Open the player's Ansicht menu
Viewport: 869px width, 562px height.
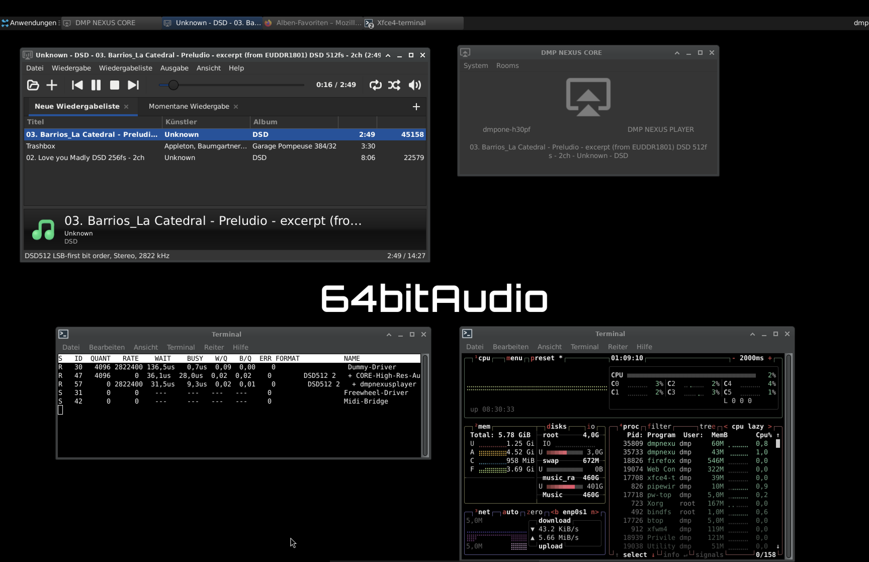tap(209, 68)
